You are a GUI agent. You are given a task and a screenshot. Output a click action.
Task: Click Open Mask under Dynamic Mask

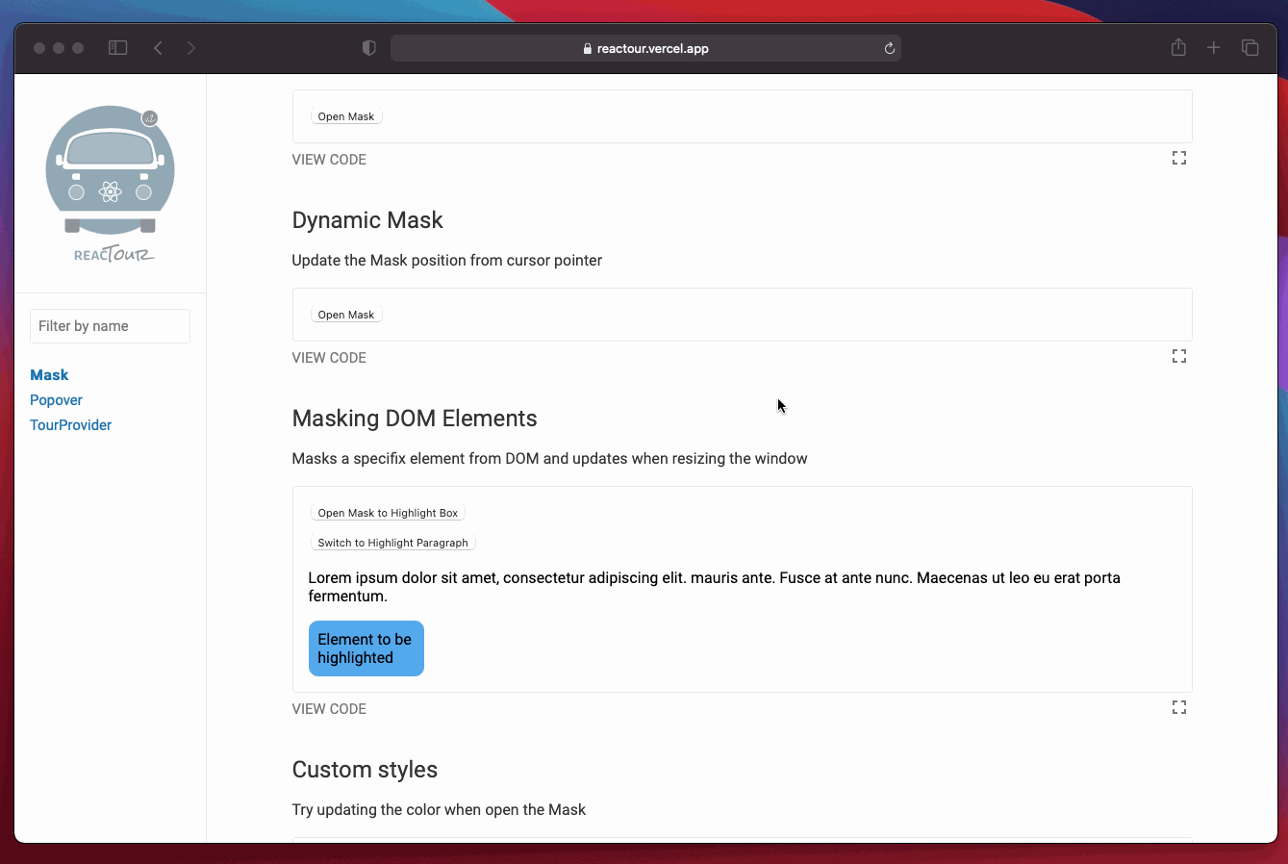[346, 315]
